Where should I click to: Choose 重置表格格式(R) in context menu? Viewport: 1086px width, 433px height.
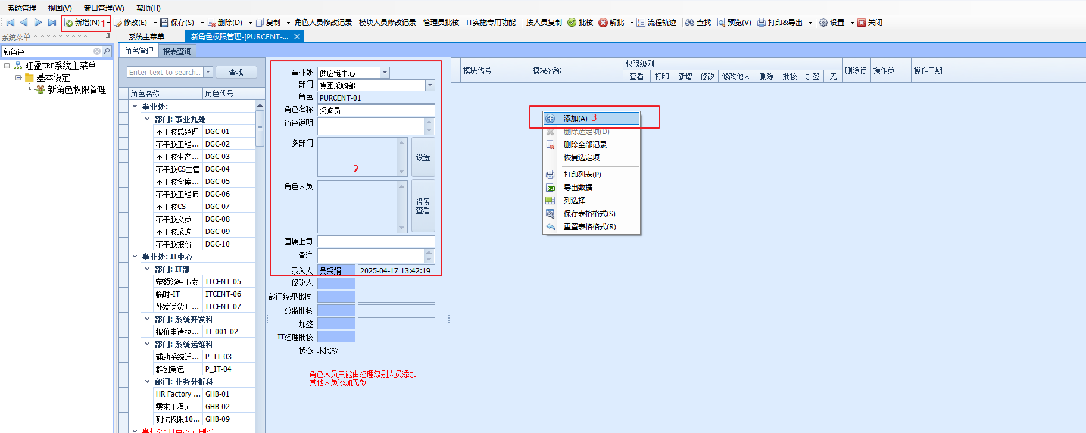point(591,227)
